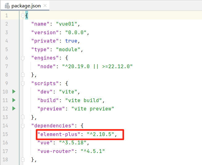
Task: Click the "0.0.0" version value
Action: coord(76,32)
